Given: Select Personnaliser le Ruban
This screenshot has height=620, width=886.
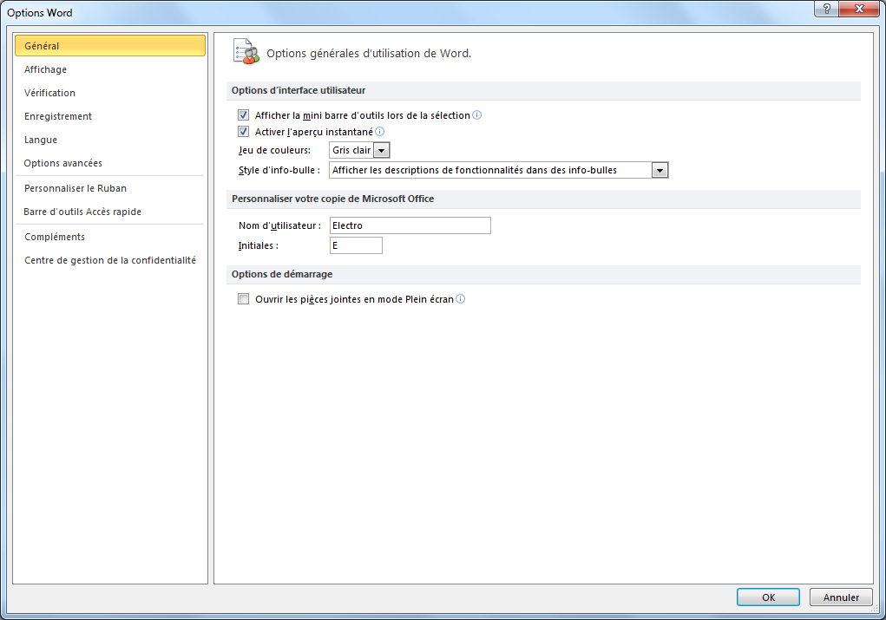Looking at the screenshot, I should [x=75, y=188].
